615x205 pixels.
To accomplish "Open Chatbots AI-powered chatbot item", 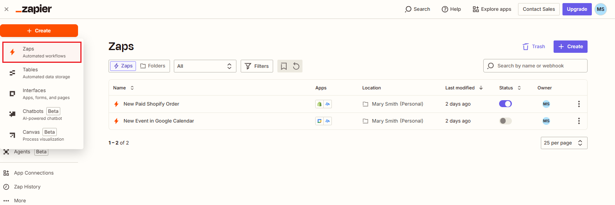I will [42, 114].
